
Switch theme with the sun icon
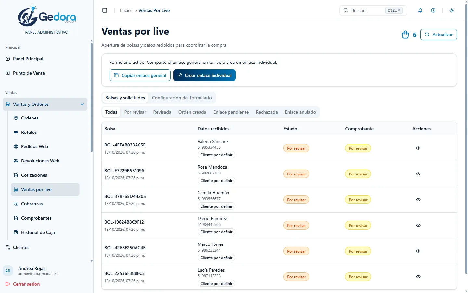[x=452, y=10]
